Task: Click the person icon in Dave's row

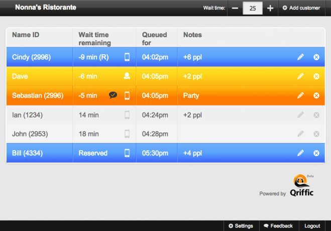Action: [x=127, y=76]
